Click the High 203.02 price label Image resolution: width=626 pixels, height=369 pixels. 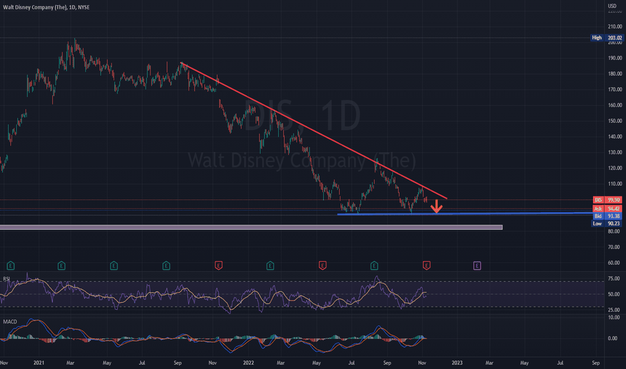pyautogui.click(x=607, y=38)
